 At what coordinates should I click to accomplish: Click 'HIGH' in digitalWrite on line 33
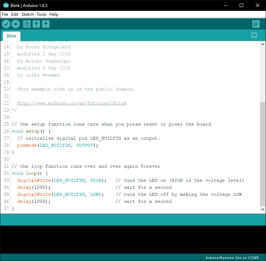96,180
